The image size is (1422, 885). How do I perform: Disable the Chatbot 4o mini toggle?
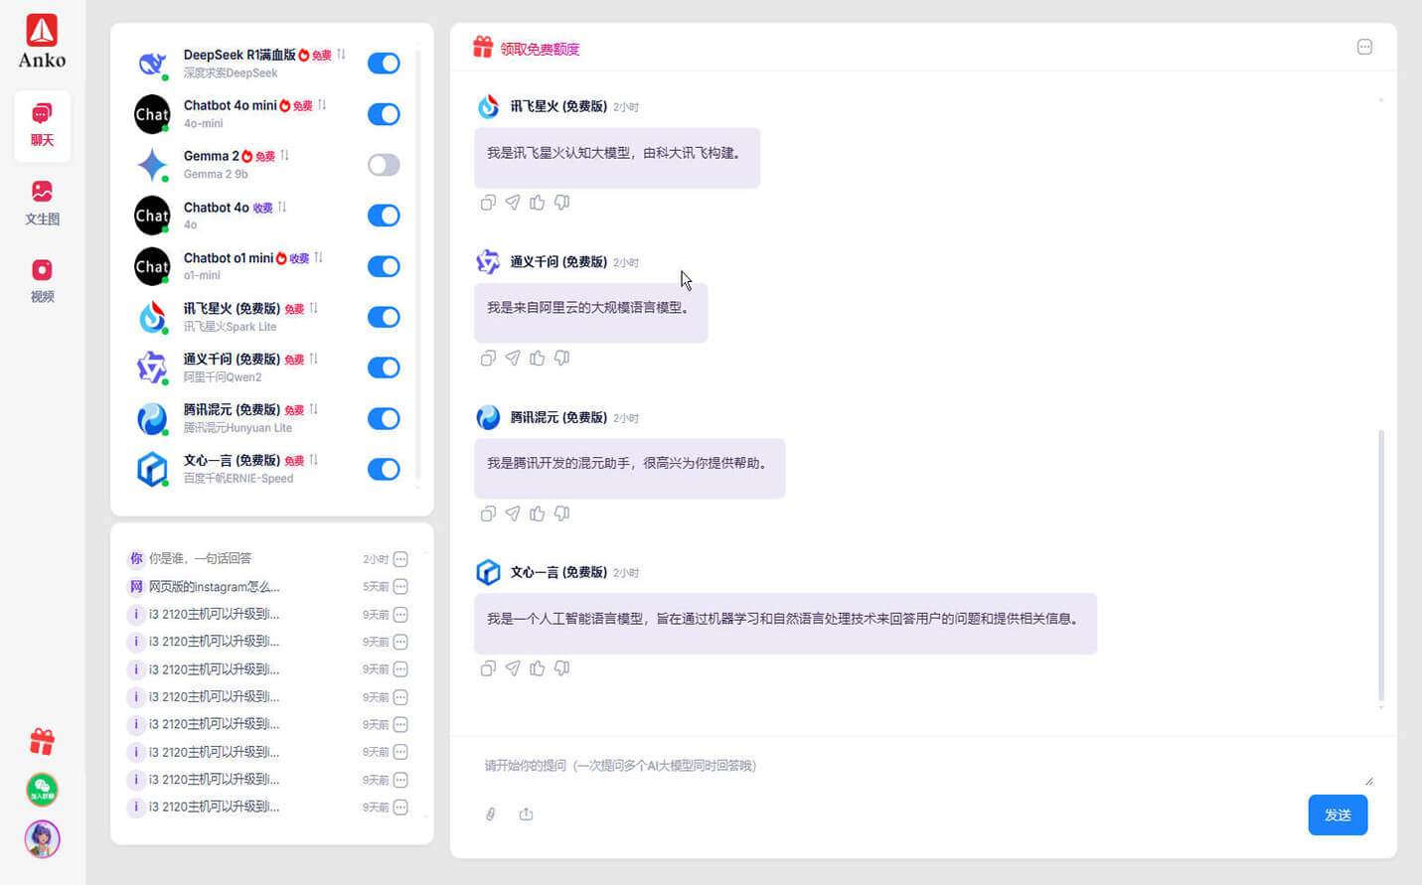[384, 114]
